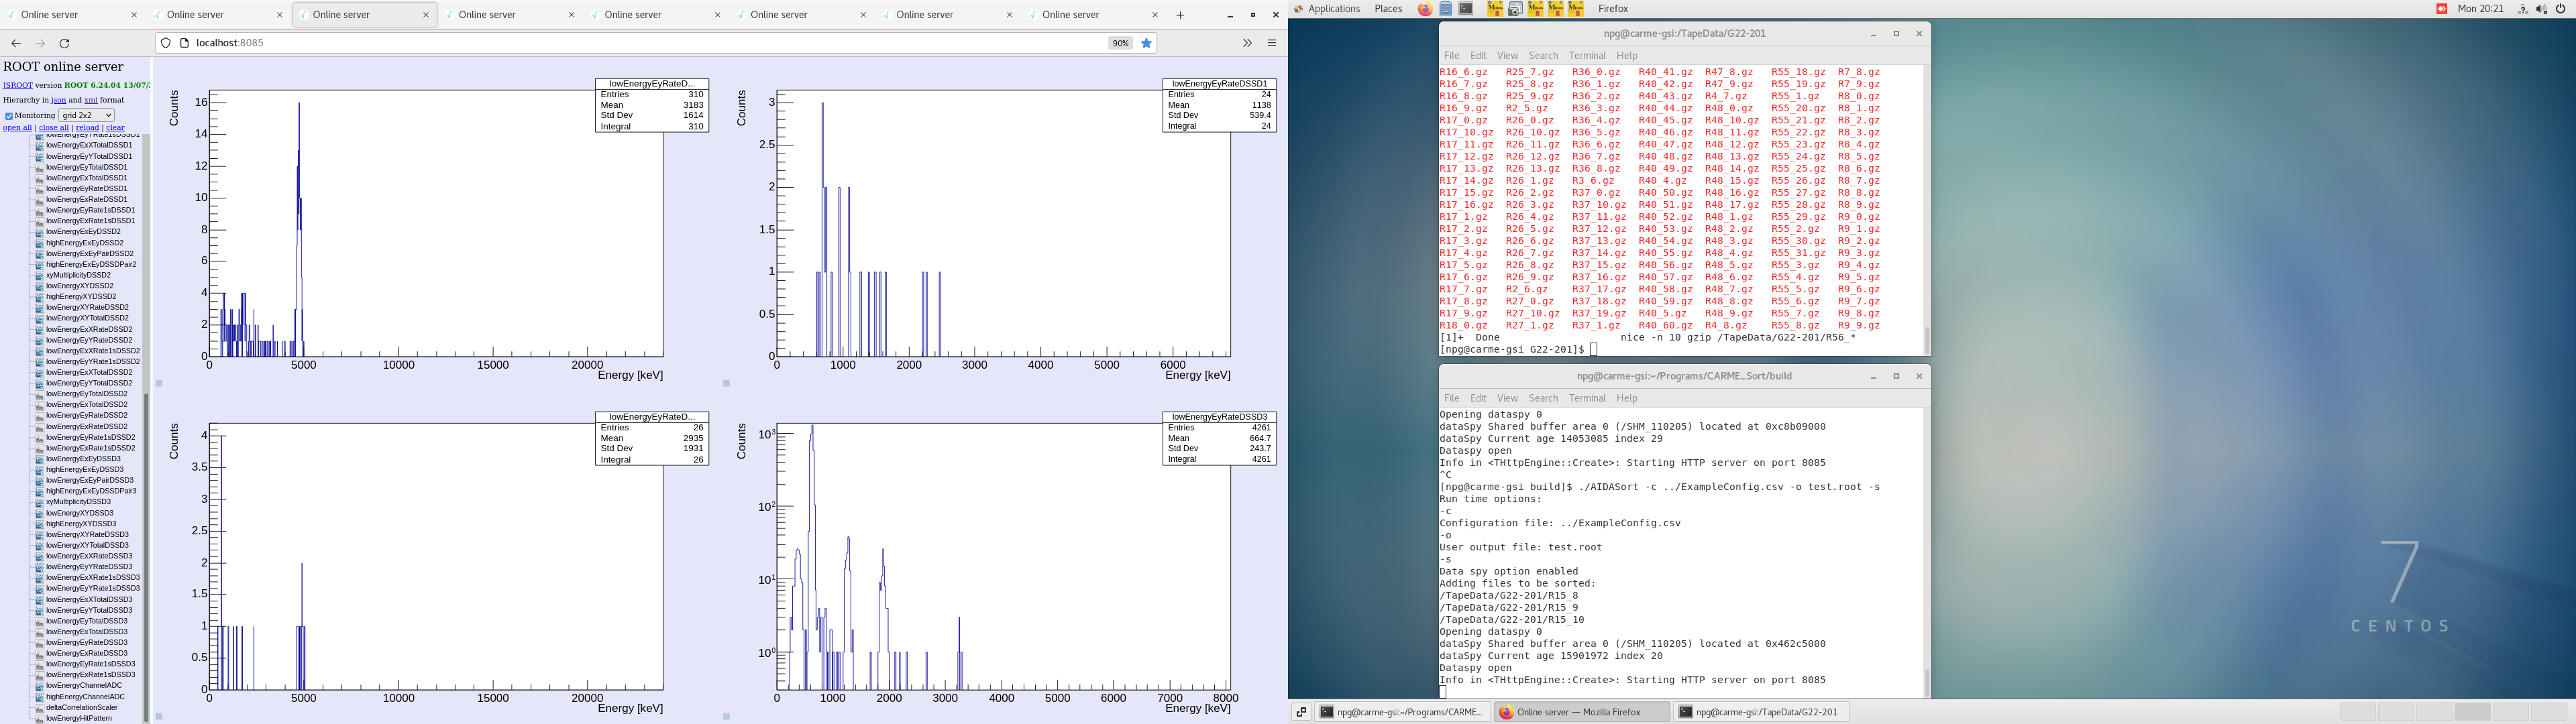Toggle the Monitoring checkbox
The height and width of the screenshot is (724, 2576).
click(9, 116)
